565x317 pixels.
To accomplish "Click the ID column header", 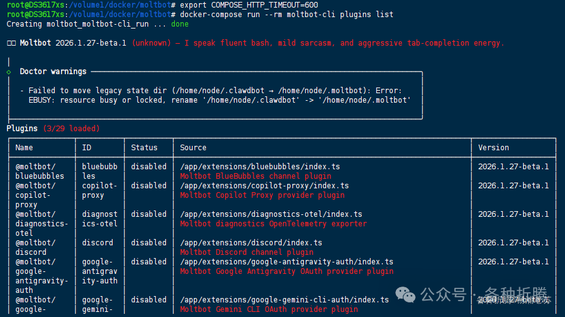I will (x=86, y=148).
